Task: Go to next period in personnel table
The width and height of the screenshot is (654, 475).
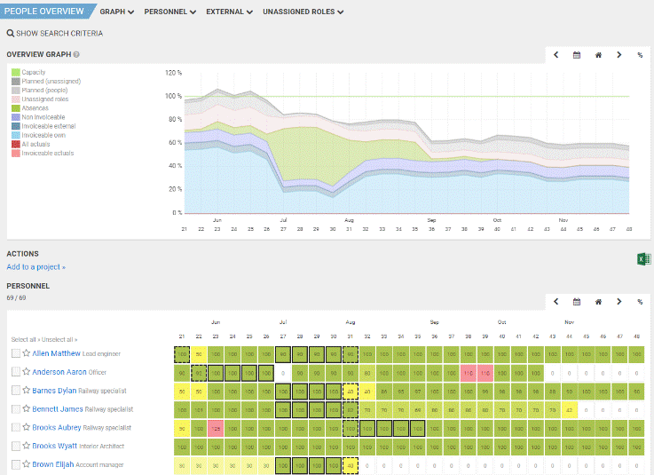Action: (x=619, y=301)
